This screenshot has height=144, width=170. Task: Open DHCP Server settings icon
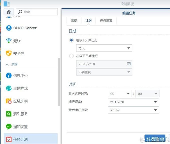click(9, 28)
